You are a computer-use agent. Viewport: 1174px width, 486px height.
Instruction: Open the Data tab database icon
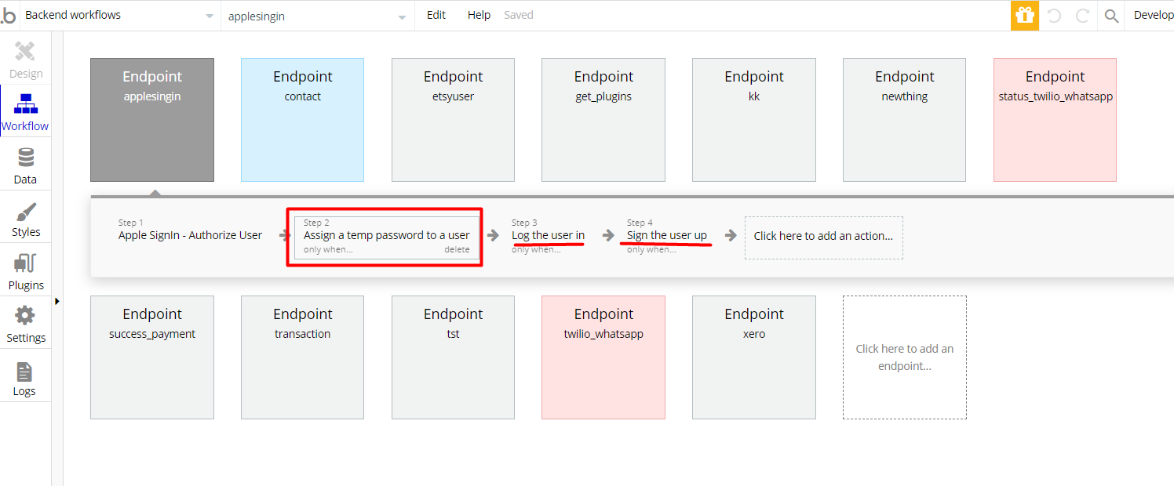25,158
